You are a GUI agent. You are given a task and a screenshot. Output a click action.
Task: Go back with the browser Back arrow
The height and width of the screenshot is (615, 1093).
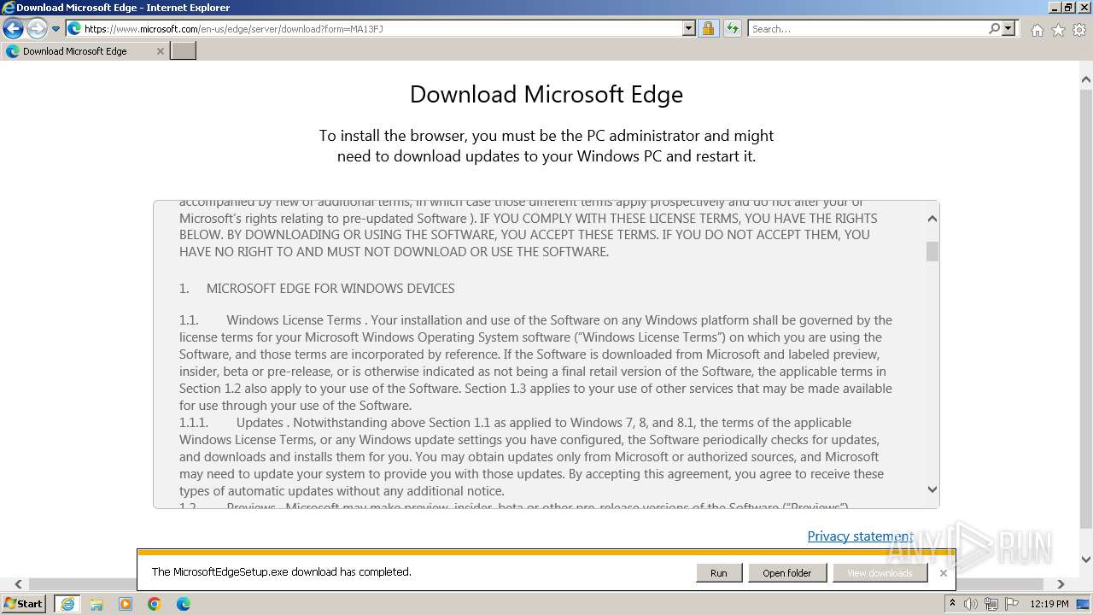click(x=13, y=29)
